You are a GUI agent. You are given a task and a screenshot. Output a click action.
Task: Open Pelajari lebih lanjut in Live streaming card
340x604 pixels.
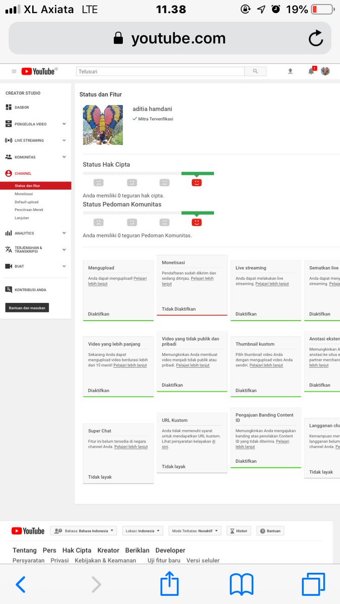(x=272, y=283)
